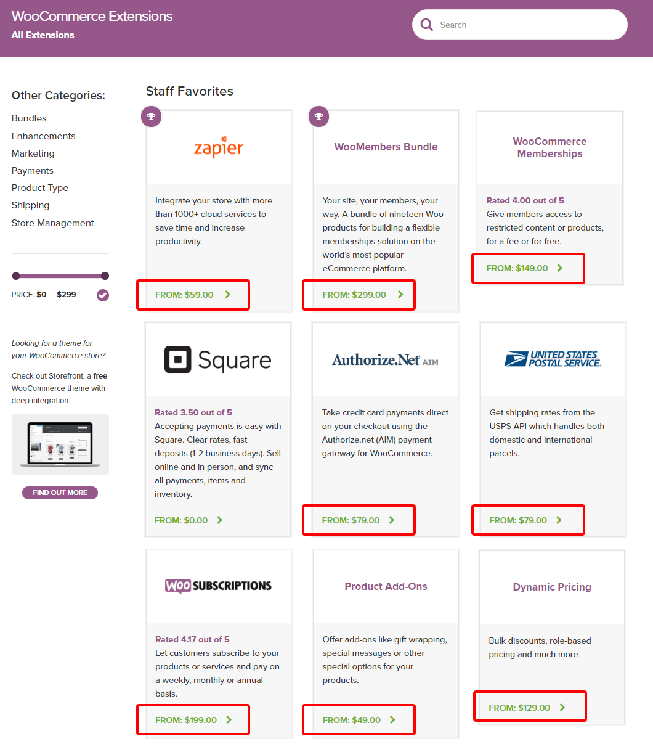Image resolution: width=653 pixels, height=749 pixels.
Task: Click the arrow next to FROM: $0.00
Action: [x=219, y=520]
